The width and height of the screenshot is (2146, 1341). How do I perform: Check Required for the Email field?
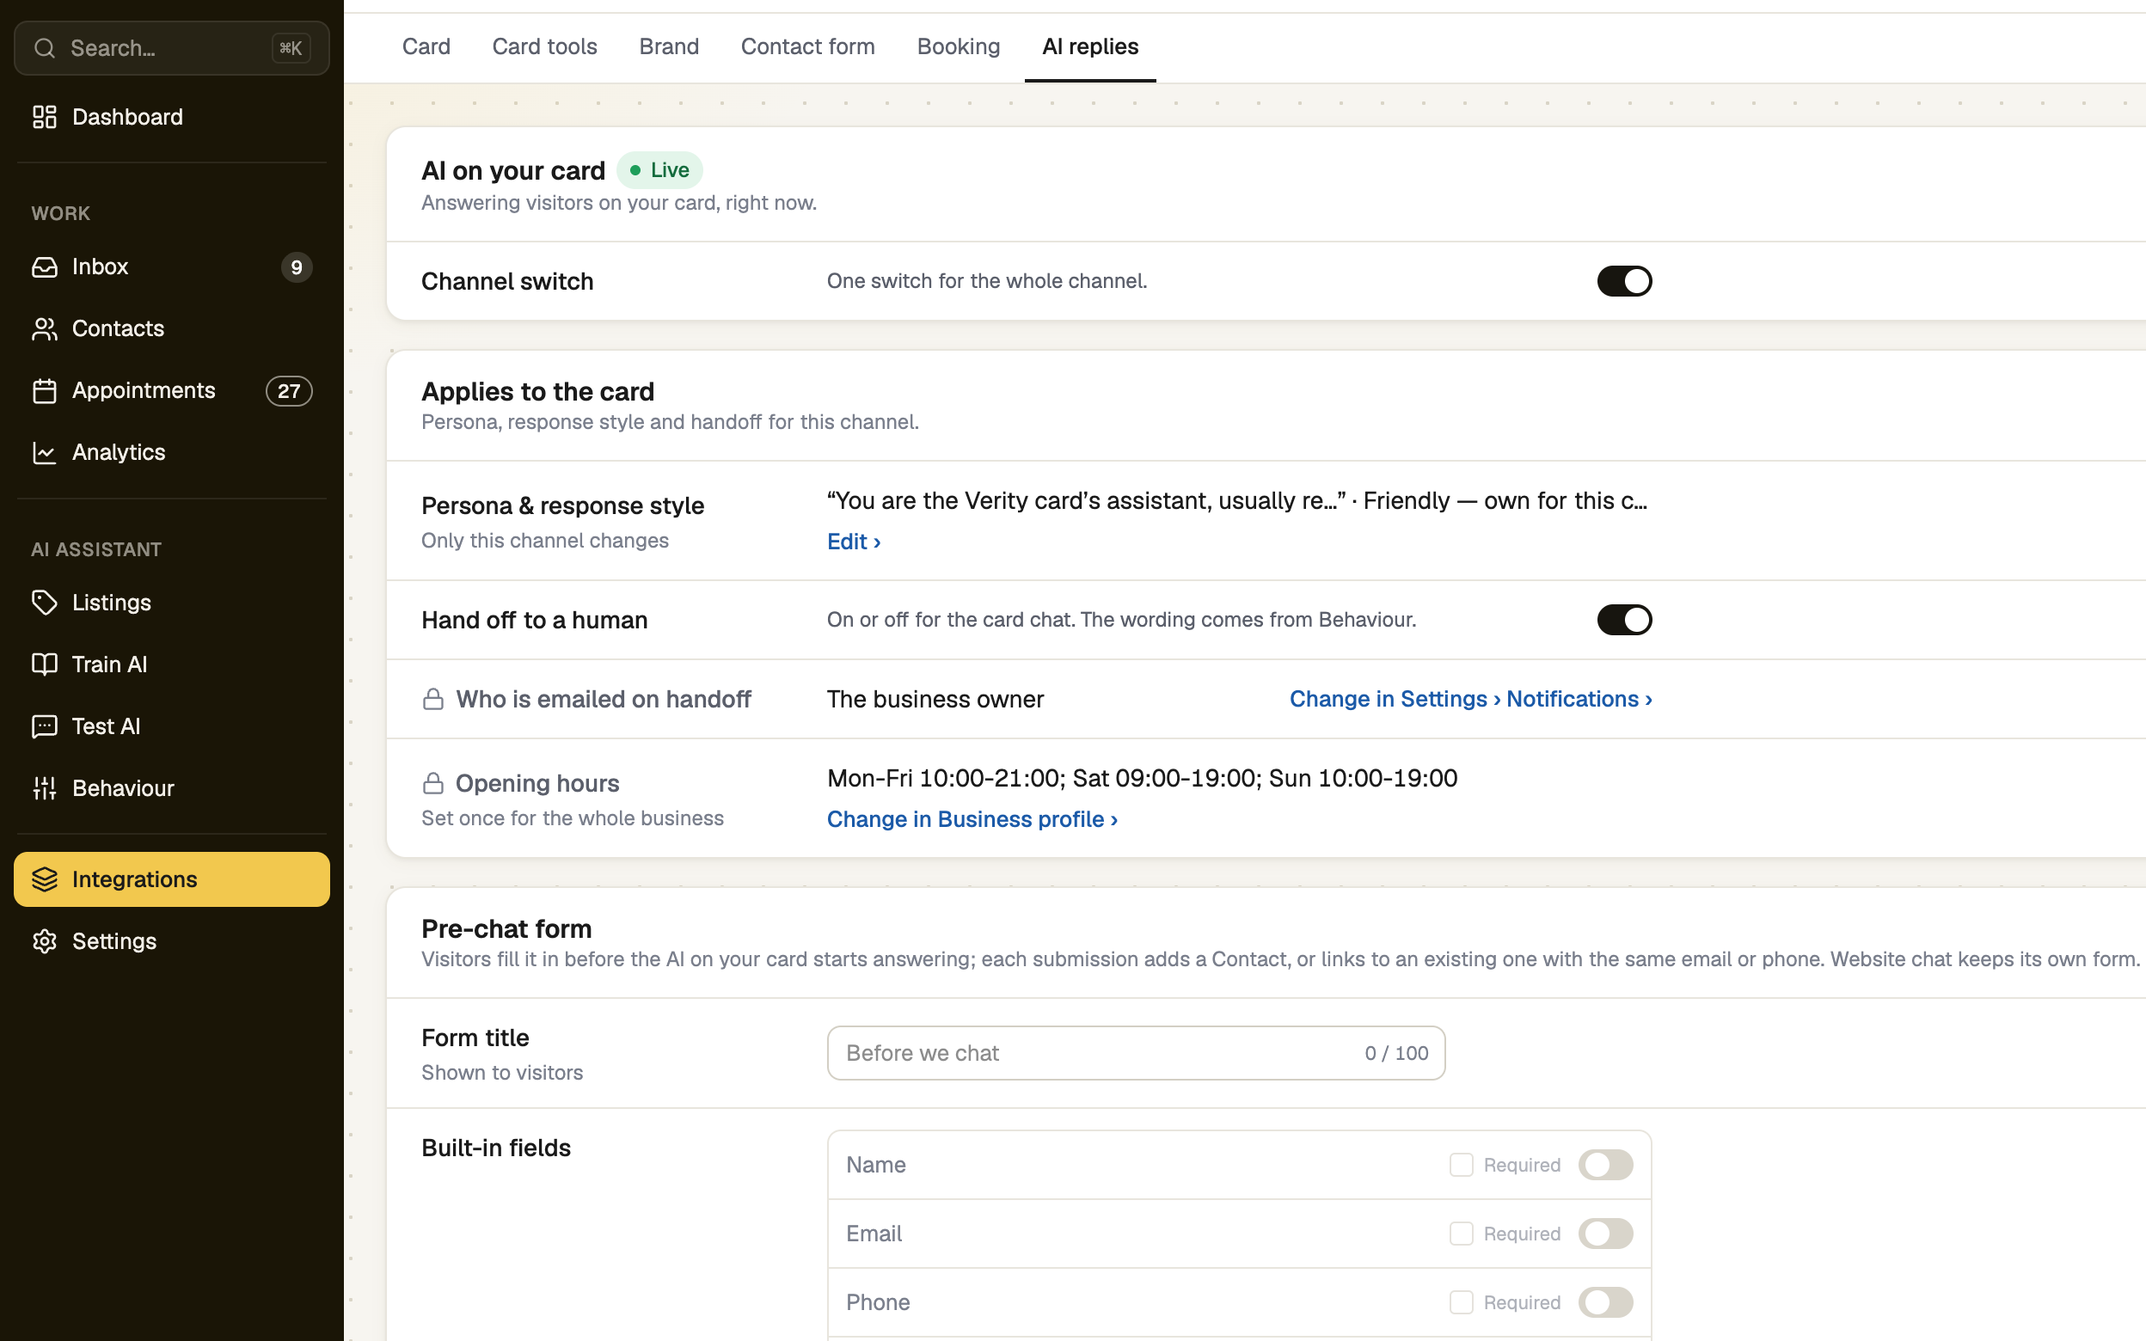pos(1462,1234)
